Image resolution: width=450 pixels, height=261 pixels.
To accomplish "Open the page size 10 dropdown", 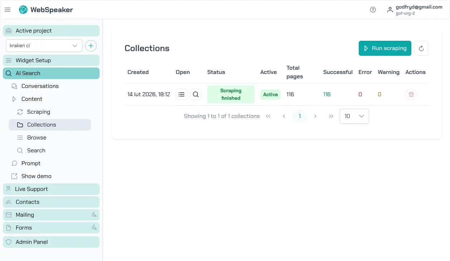I will click(x=354, y=116).
